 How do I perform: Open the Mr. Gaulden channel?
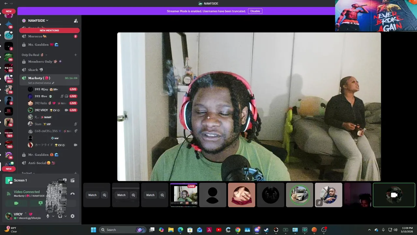point(49,154)
